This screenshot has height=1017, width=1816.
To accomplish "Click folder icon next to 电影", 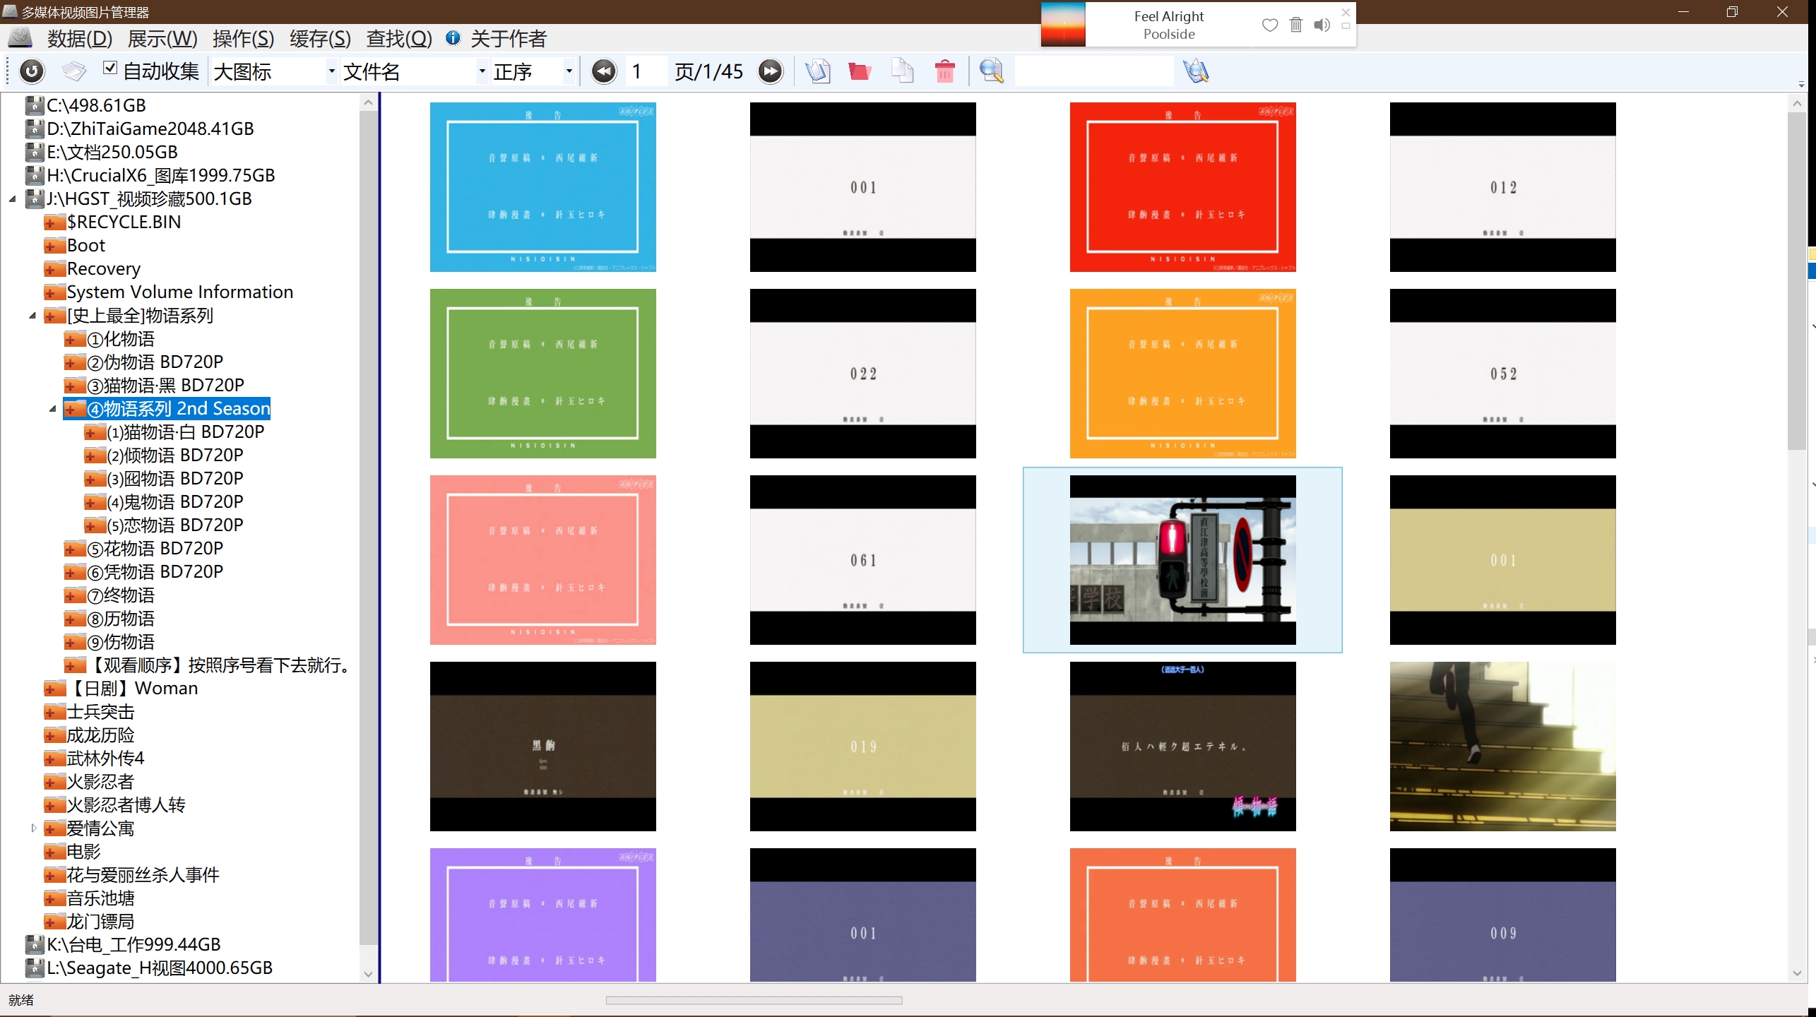I will (x=54, y=852).
